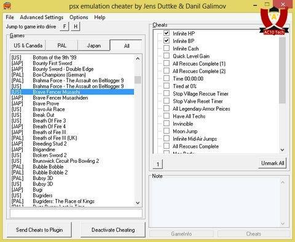Click the app icon in the title bar
Screen dimensions: 295x242
pyautogui.click(x=7, y=6)
